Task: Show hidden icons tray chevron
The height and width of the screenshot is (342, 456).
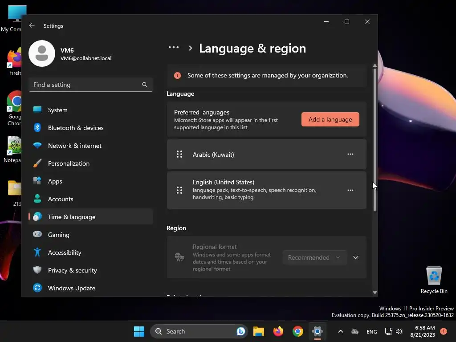Action: pyautogui.click(x=341, y=331)
